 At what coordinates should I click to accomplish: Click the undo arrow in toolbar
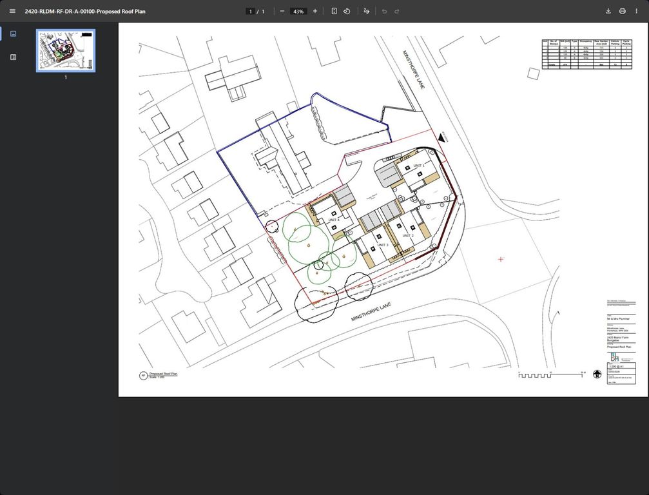[x=384, y=11]
